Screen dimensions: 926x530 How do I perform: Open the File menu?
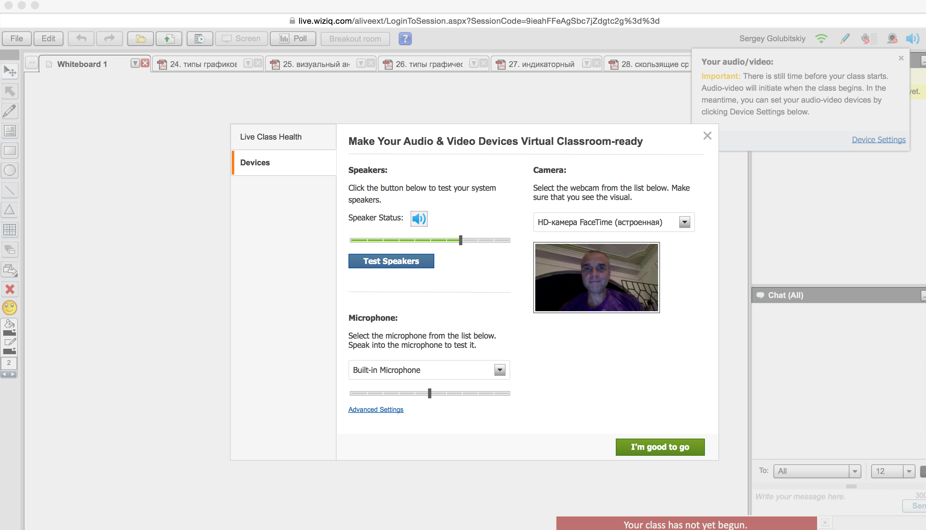tap(17, 39)
